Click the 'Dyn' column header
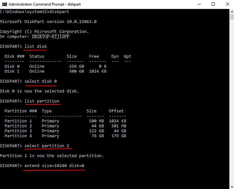The height and width of the screenshot is (189, 234). tap(115, 56)
